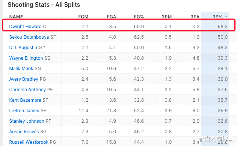Screen dimensions: 237x146
Task: Sort by FGA column header
Action: 112,17
